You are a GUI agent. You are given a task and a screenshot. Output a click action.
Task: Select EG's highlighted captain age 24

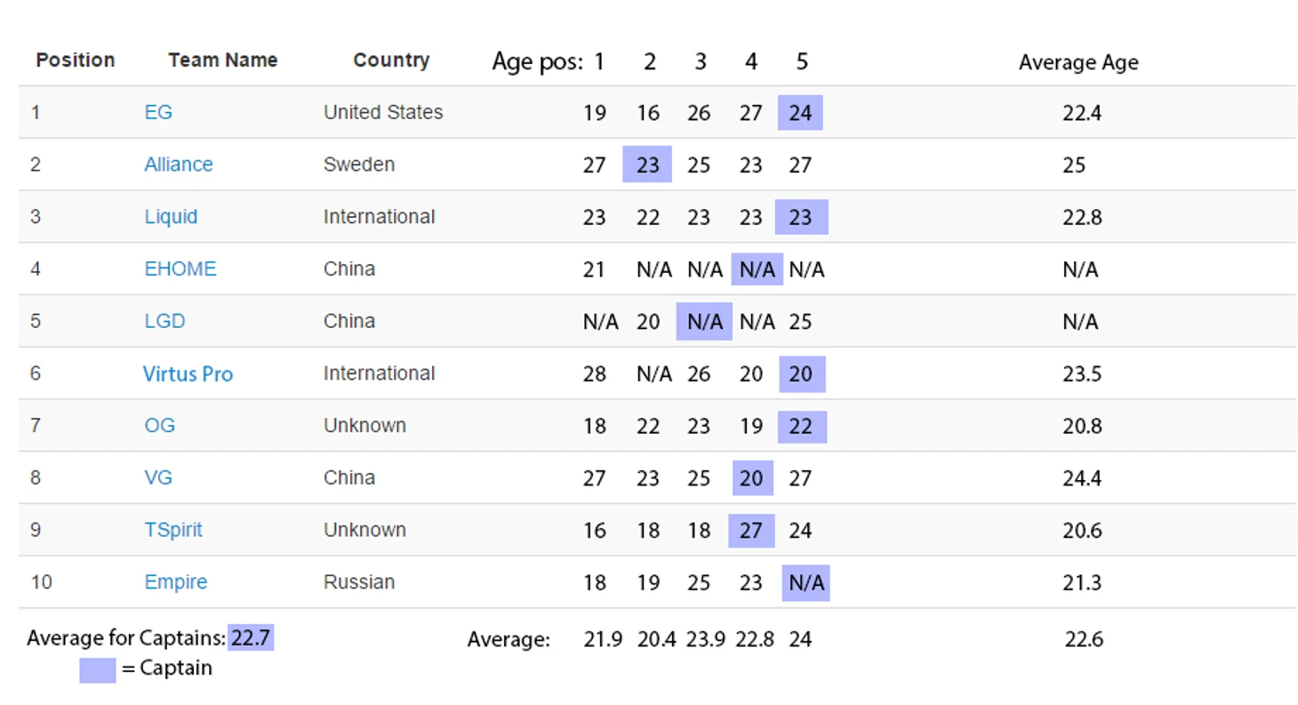pos(800,113)
